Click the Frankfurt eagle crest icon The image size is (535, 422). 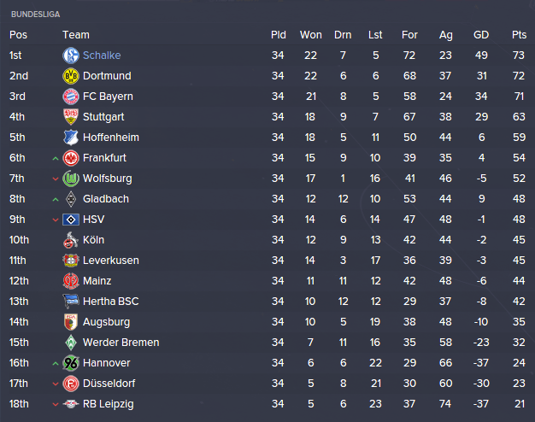click(x=71, y=158)
